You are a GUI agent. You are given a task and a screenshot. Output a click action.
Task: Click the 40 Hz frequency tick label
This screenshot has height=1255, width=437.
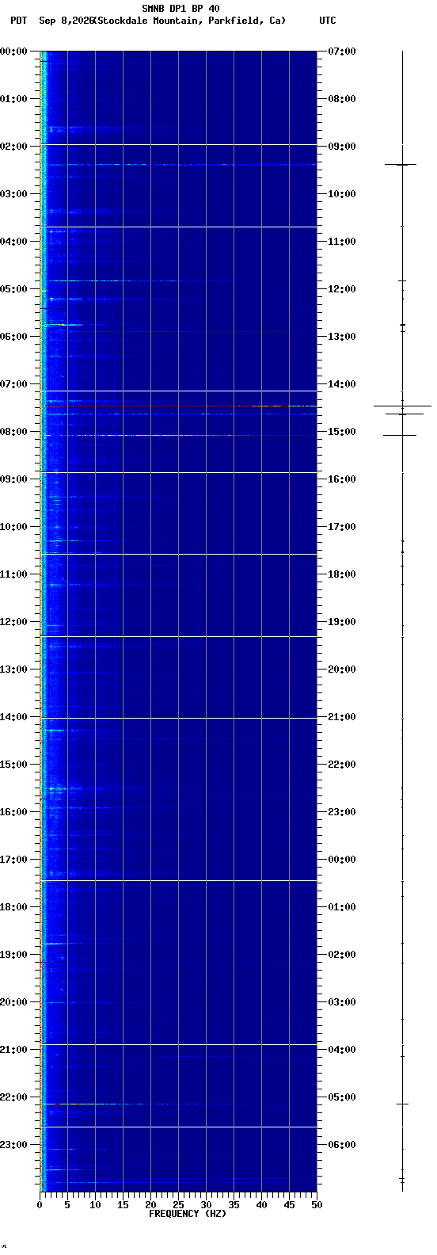coord(261,1205)
